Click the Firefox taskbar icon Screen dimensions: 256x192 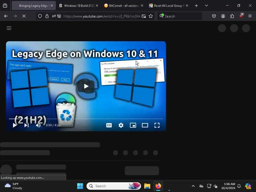pyautogui.click(x=158, y=186)
